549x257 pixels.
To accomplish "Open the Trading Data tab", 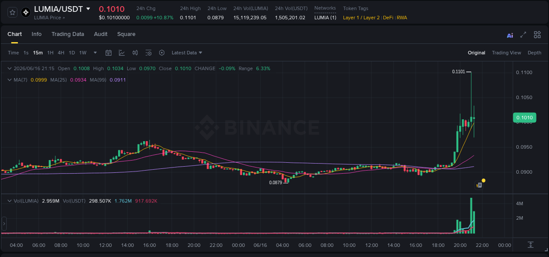I will [68, 34].
